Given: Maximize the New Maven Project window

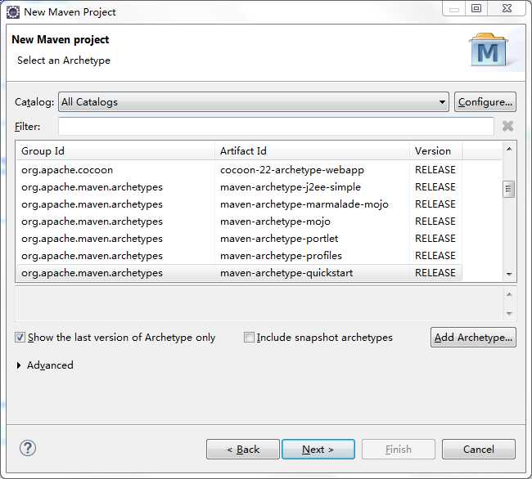Looking at the screenshot, I should coord(476,8).
